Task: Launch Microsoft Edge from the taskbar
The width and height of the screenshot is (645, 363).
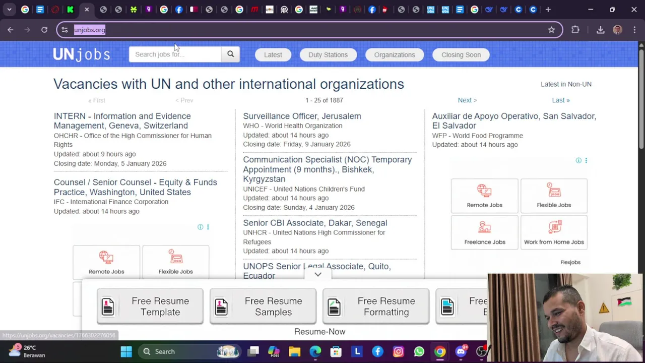Action: coord(315,351)
